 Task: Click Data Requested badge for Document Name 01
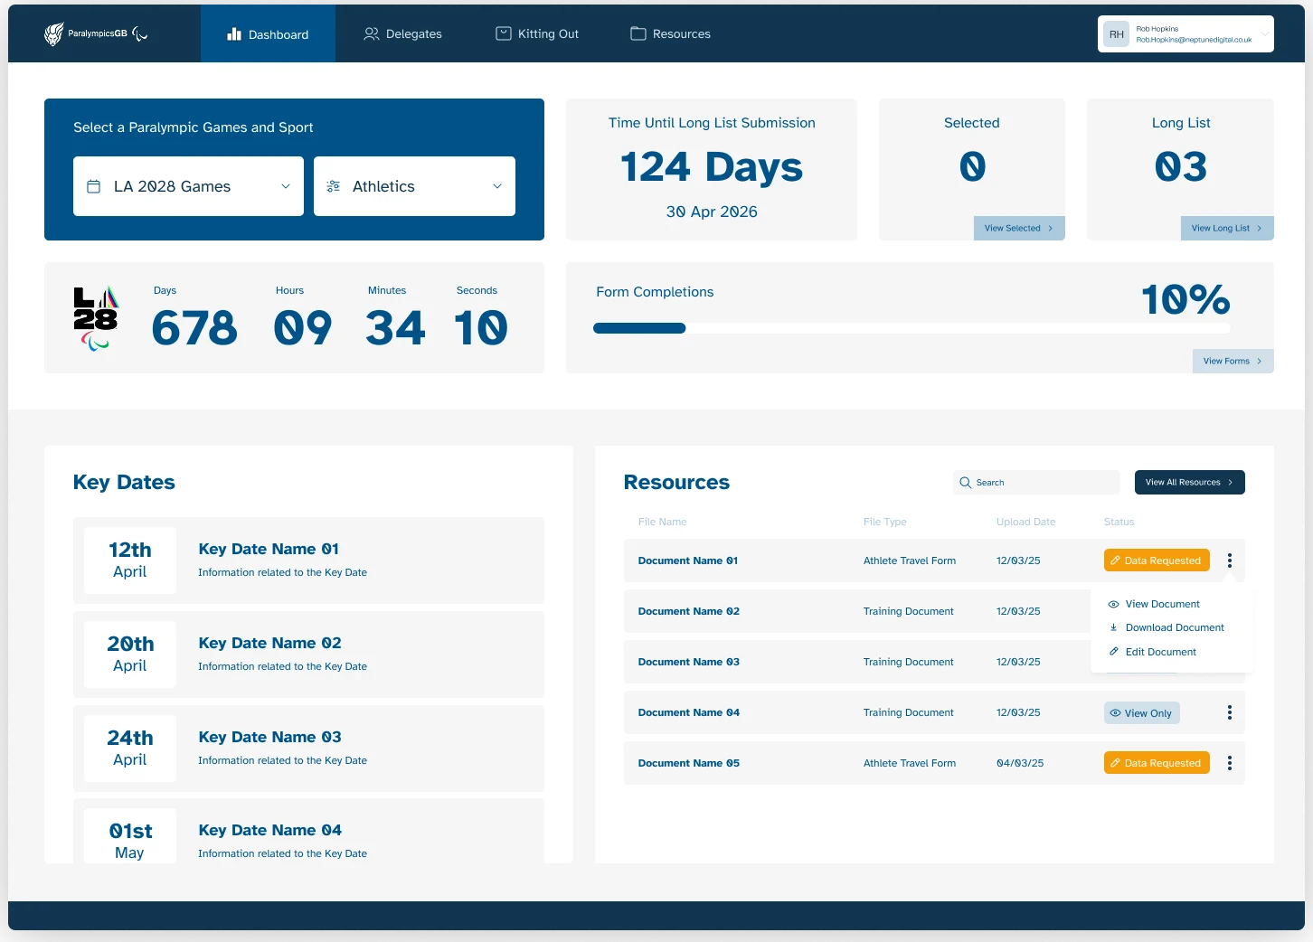click(1157, 560)
